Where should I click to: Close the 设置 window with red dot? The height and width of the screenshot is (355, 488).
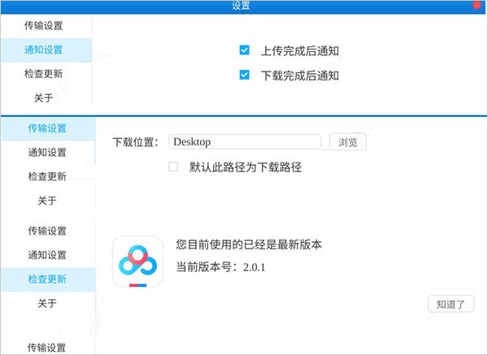[477, 5]
